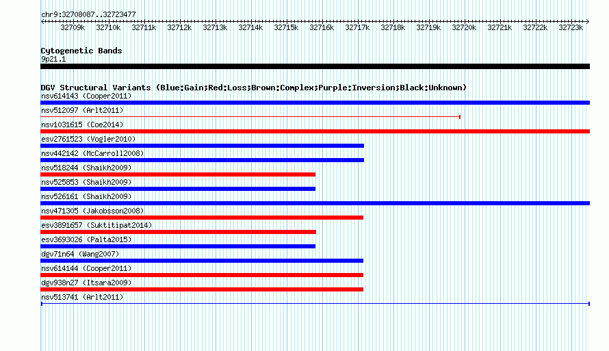This screenshot has height=351, width=609.
Task: Click the blue bar under nsv526161
Action: (x=315, y=203)
